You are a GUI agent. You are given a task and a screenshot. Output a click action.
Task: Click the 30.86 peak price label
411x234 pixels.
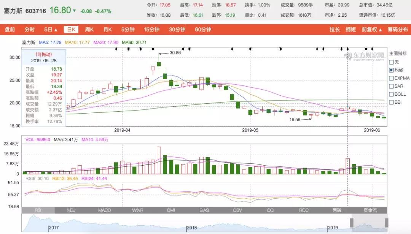point(175,52)
